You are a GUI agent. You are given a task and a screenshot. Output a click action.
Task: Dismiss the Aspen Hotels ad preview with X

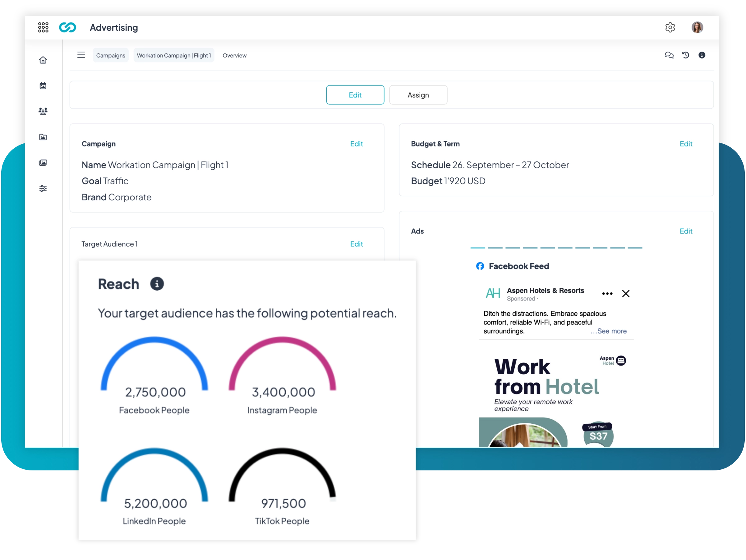click(626, 294)
